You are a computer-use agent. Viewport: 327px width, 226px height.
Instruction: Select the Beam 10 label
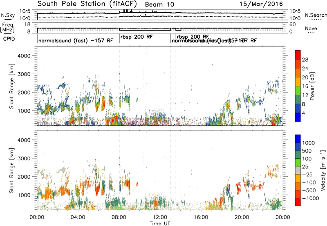159,4
